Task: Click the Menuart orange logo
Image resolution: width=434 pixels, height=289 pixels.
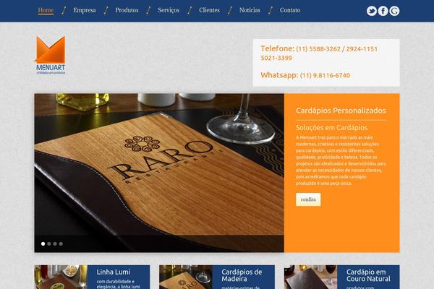Action: [x=51, y=56]
